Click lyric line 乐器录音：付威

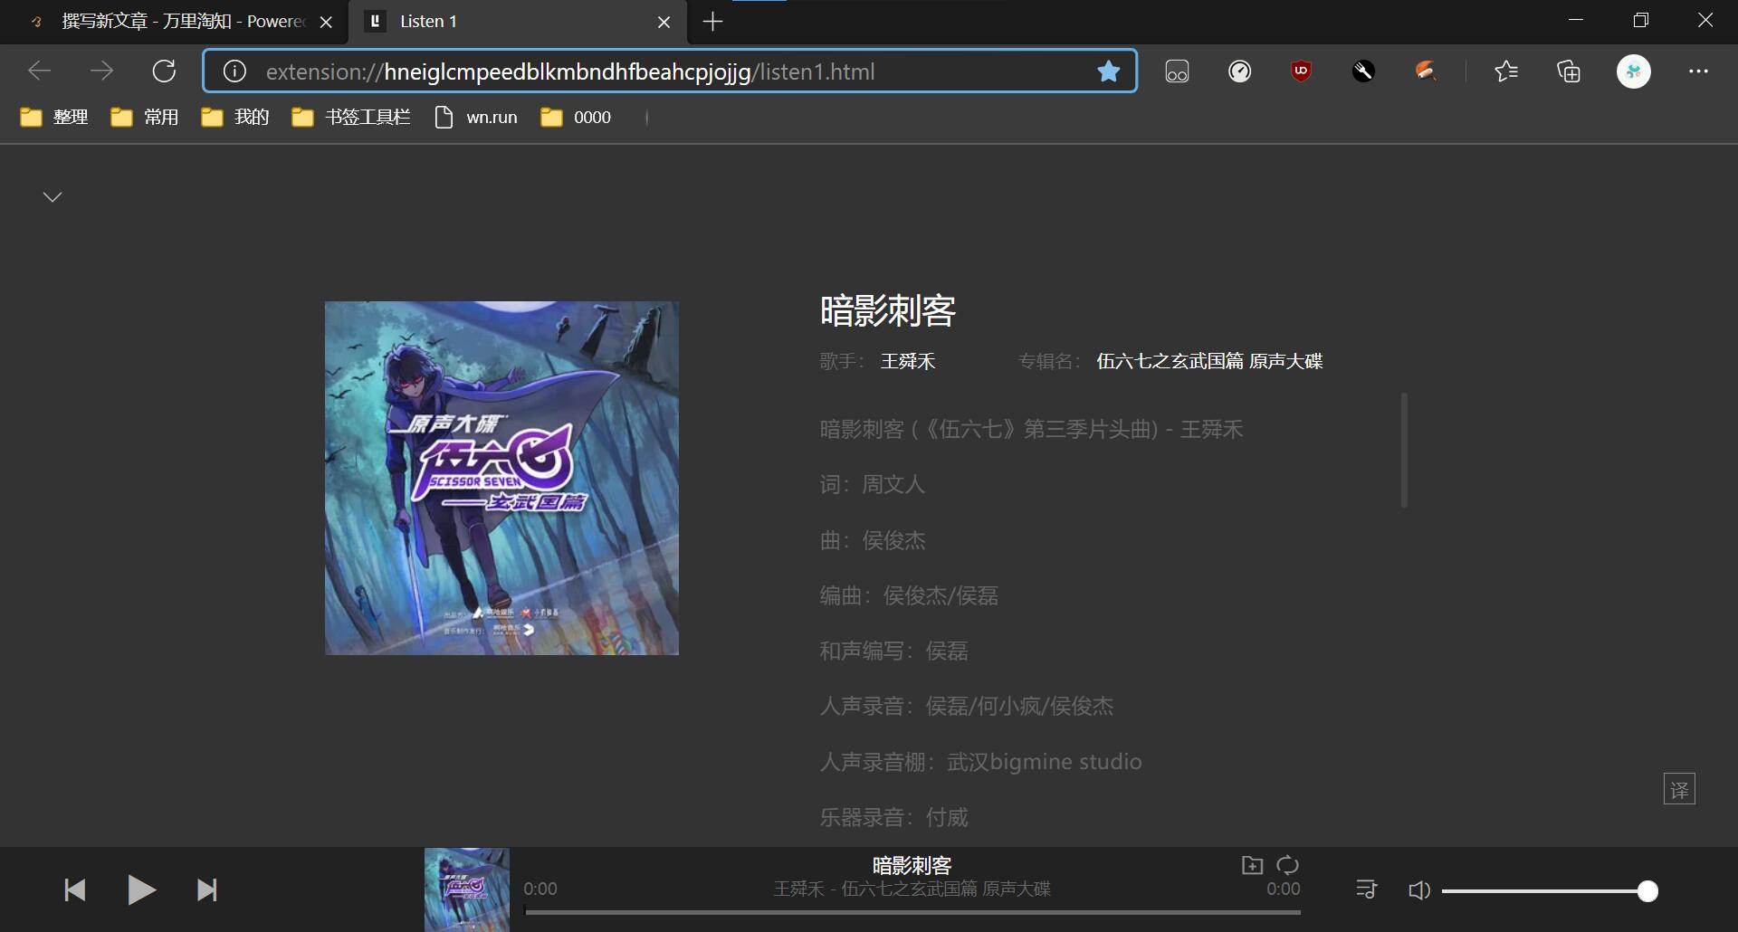pyautogui.click(x=893, y=818)
